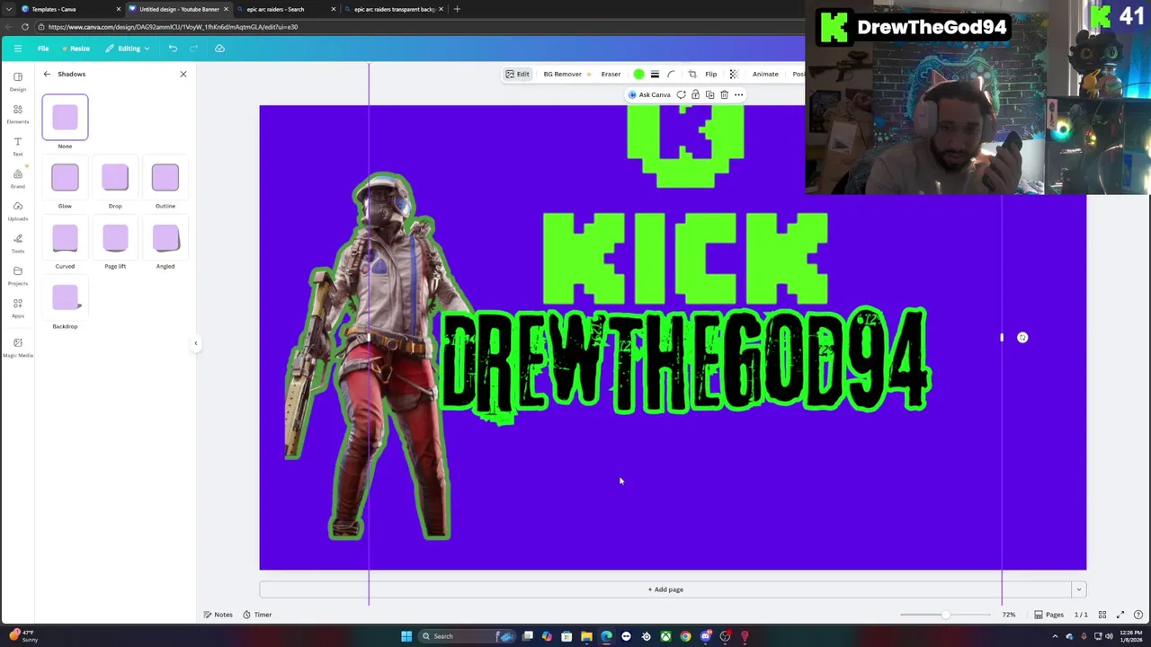Open the Timer tool
Screen dimensions: 1151x647
[257, 615]
